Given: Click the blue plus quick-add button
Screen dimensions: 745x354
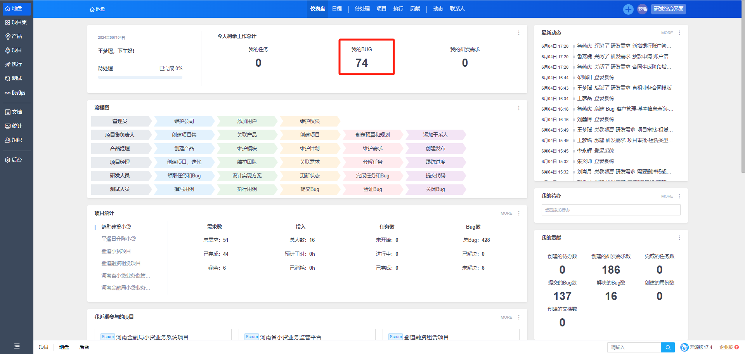Looking at the screenshot, I should click(x=628, y=9).
